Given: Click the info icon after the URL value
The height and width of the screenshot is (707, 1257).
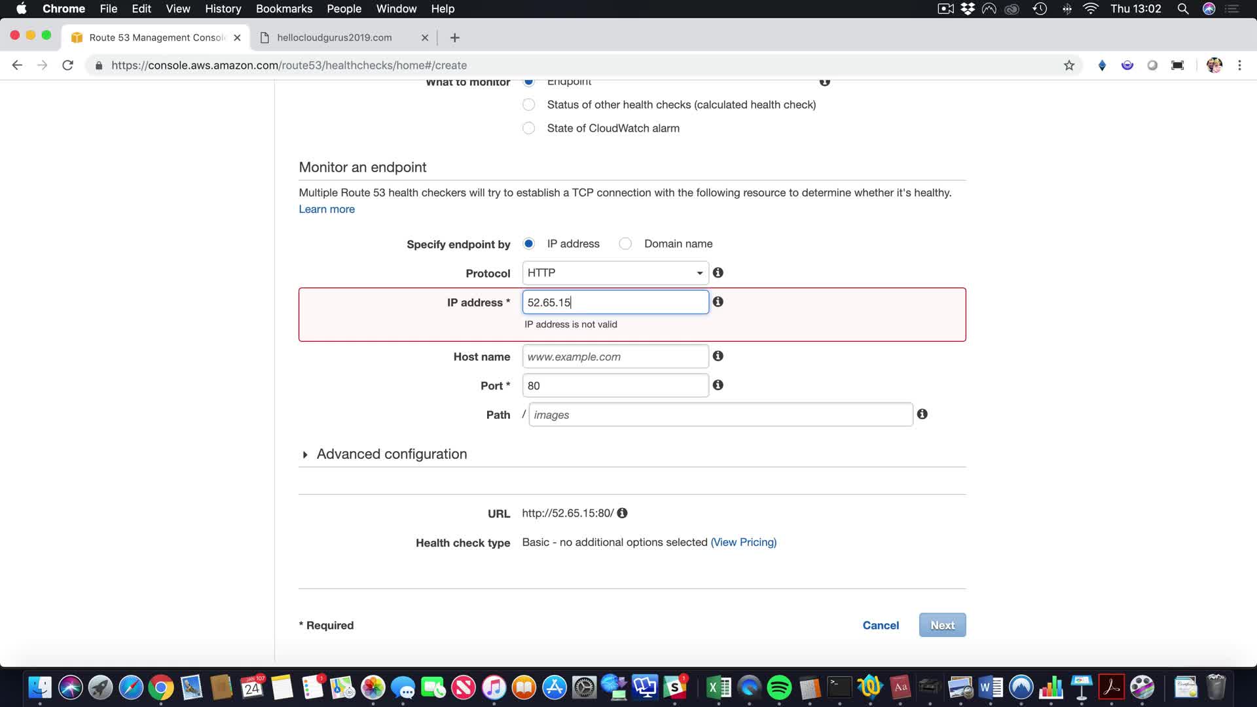Looking at the screenshot, I should [622, 513].
